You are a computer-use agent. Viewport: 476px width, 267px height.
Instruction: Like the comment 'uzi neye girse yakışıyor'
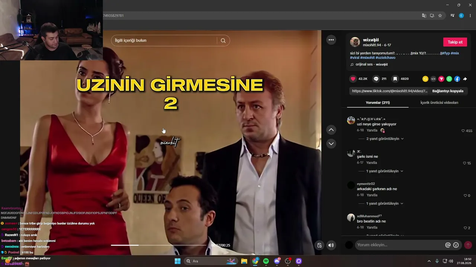click(463, 131)
